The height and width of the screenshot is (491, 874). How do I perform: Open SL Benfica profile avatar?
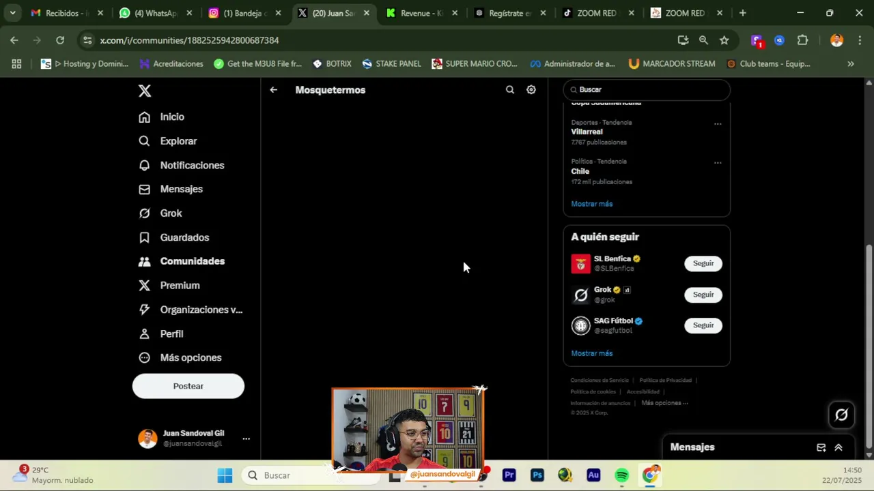(580, 264)
